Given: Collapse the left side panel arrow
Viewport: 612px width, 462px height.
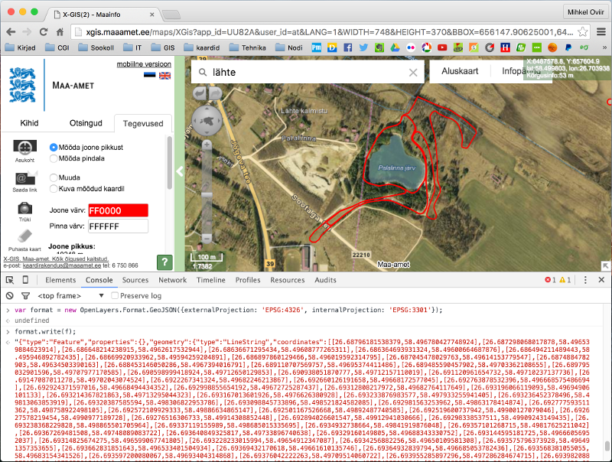Looking at the screenshot, I should [180, 171].
